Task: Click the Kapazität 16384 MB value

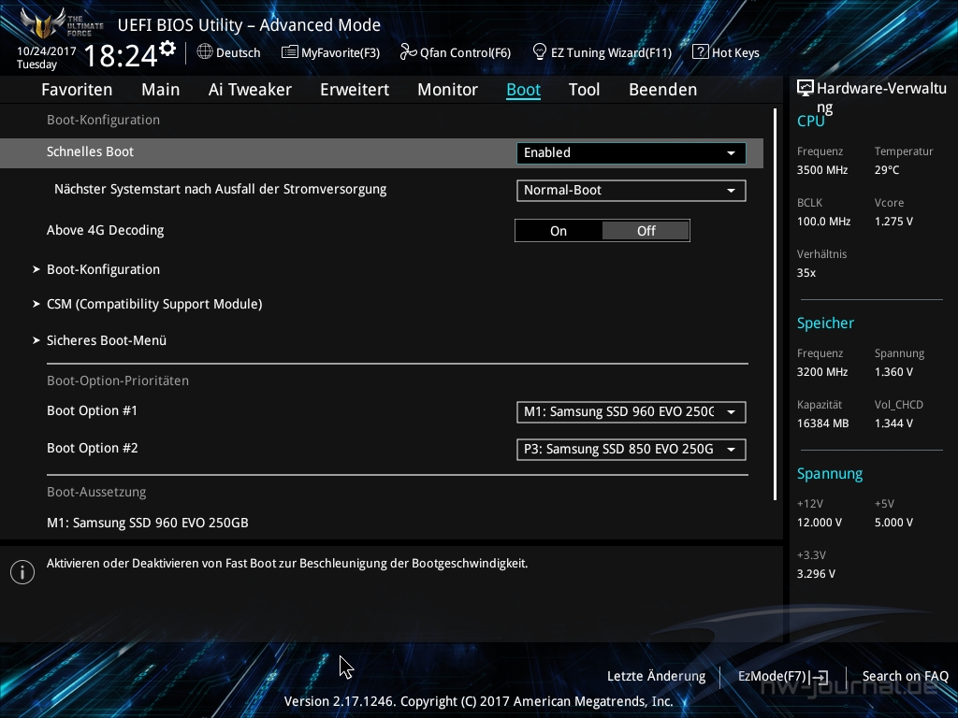Action: tap(822, 424)
